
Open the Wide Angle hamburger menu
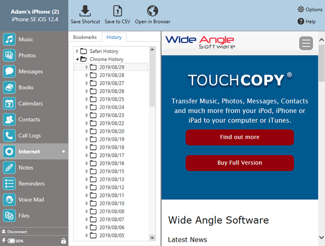coord(306,43)
